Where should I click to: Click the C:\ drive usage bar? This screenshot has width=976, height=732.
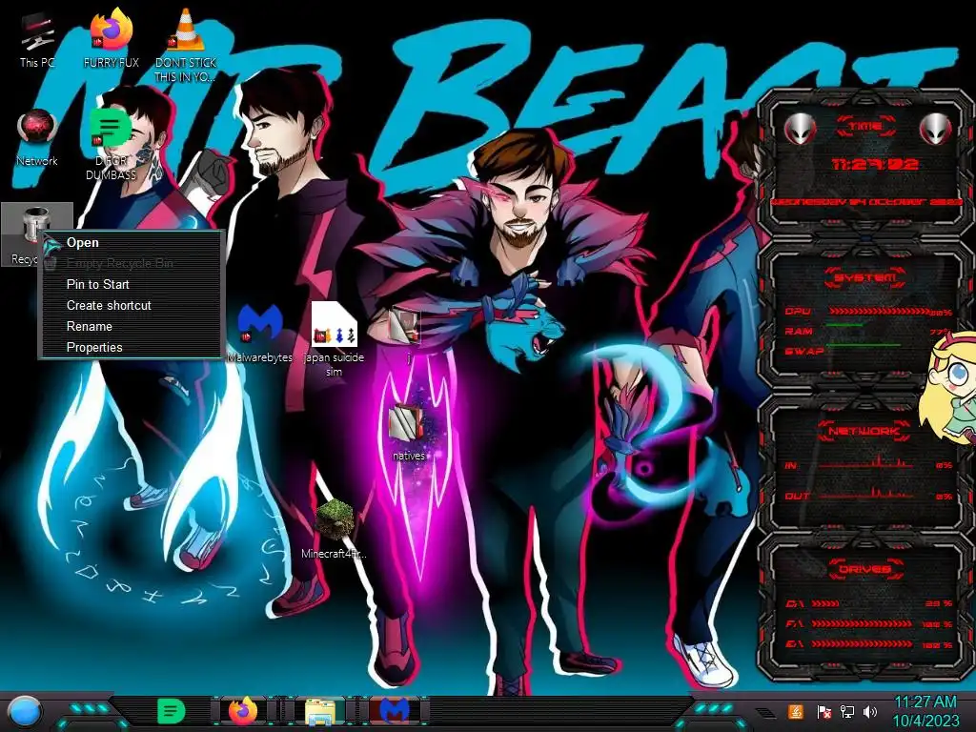[x=826, y=603]
